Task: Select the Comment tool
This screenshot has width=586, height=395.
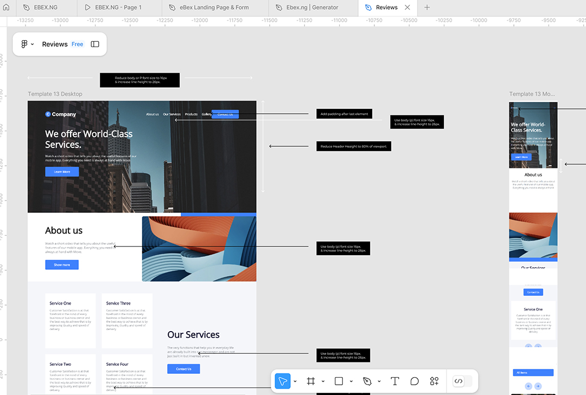Action: [415, 381]
